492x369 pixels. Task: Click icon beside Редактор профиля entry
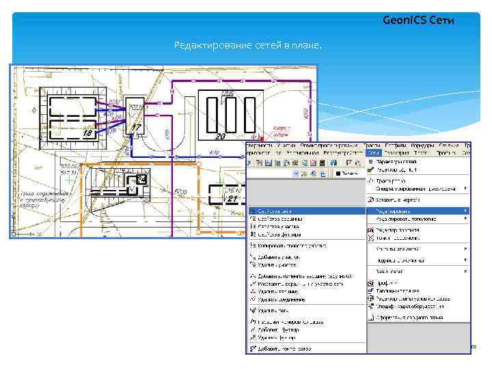coord(371,230)
